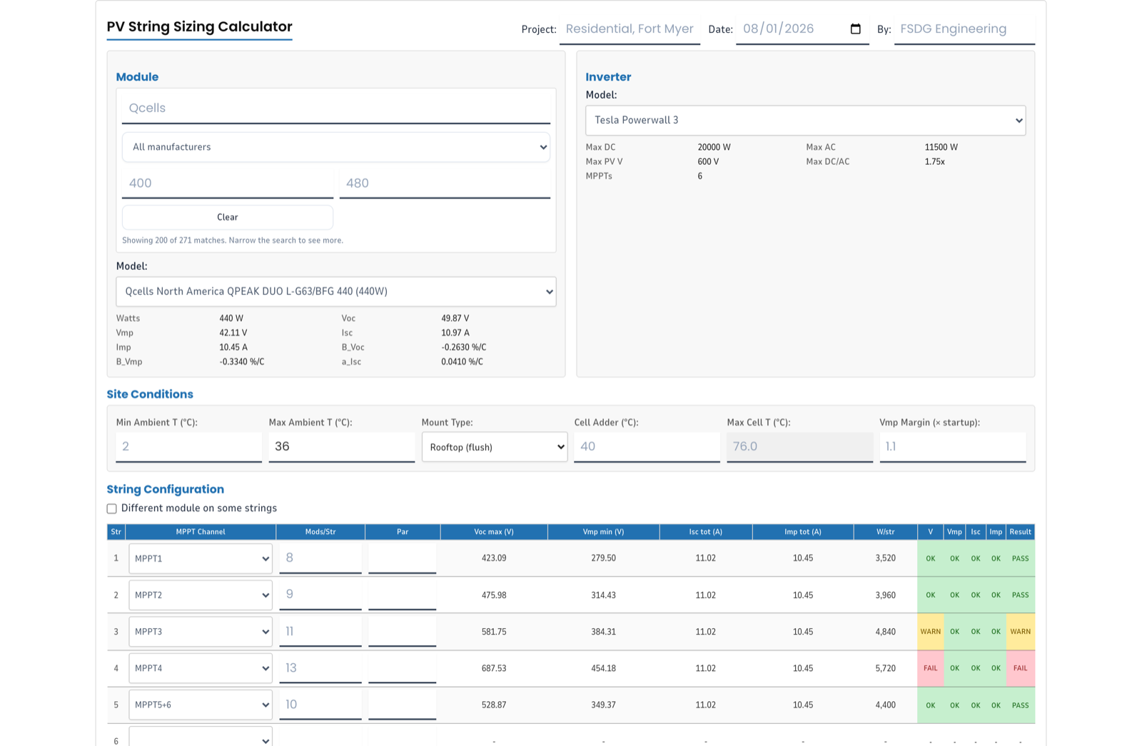Click the Max AC value 11500 W
This screenshot has width=1142, height=746.
941,147
